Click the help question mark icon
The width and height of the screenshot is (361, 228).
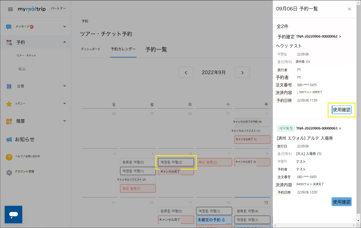pyautogui.click(x=9, y=157)
